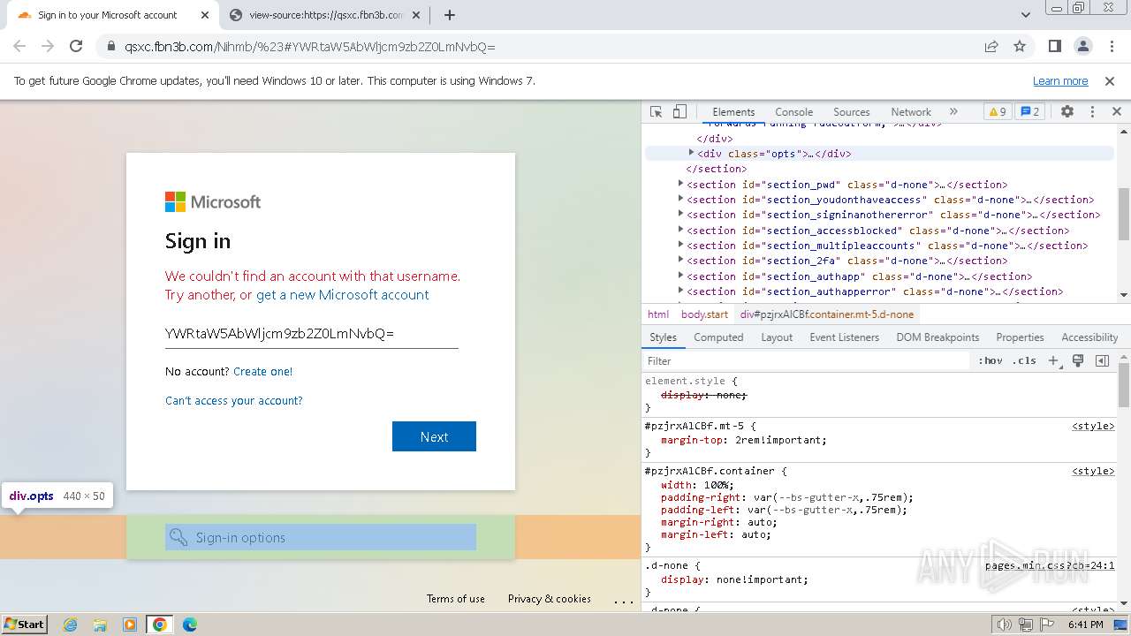This screenshot has width=1131, height=636.
Task: Click the Styles Filter input field
Action: tap(806, 360)
